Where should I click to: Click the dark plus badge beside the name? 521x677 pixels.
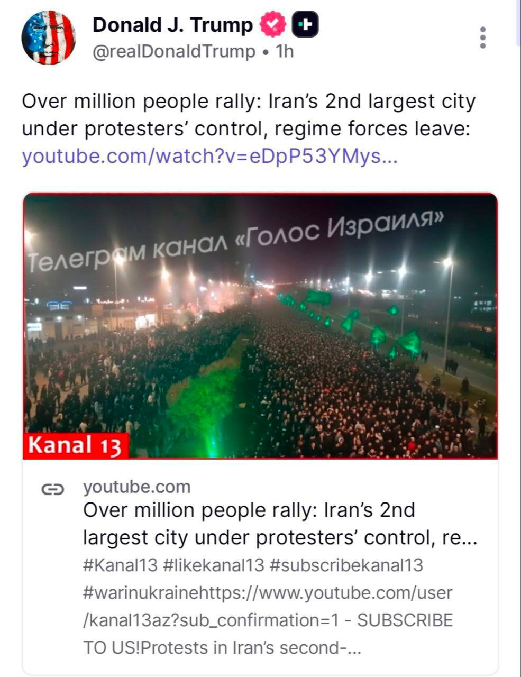pos(305,24)
